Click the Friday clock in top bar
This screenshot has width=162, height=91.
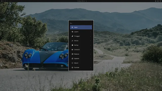pyautogui.click(x=81, y=1)
